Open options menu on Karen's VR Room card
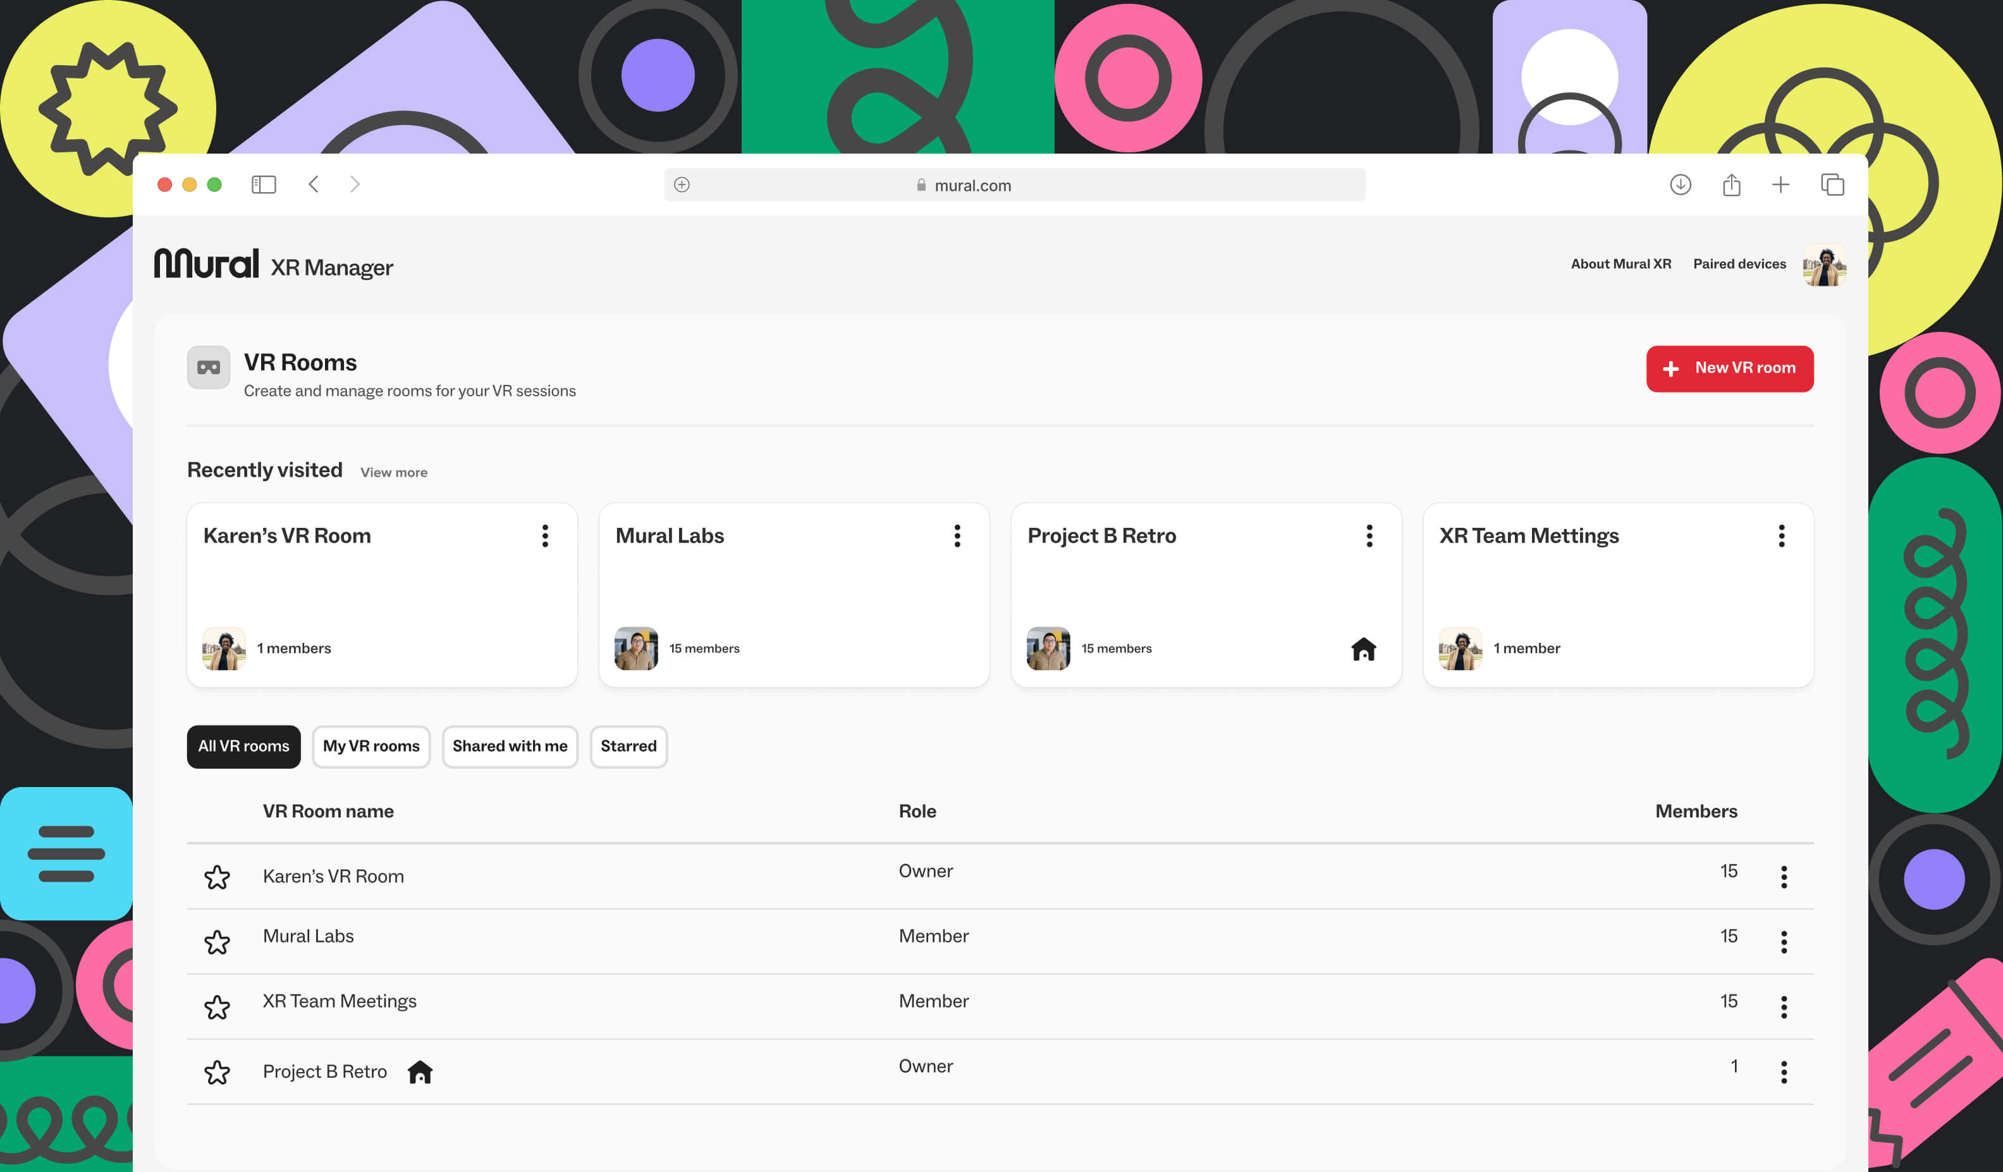This screenshot has width=2003, height=1172. (x=545, y=536)
